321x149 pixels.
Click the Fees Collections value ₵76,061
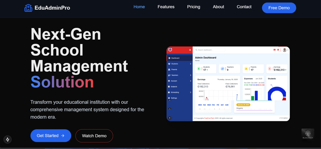pyautogui.click(x=230, y=87)
